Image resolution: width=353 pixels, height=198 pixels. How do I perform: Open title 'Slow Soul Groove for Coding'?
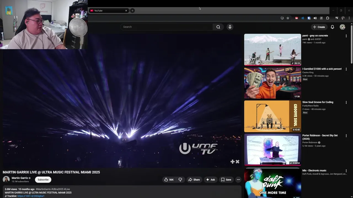(318, 102)
